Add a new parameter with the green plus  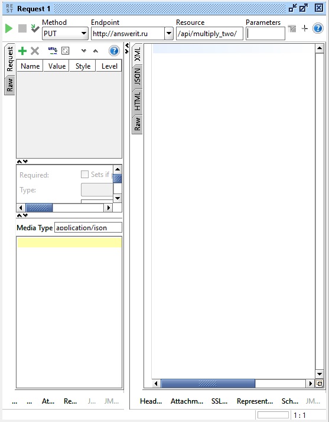click(x=22, y=50)
